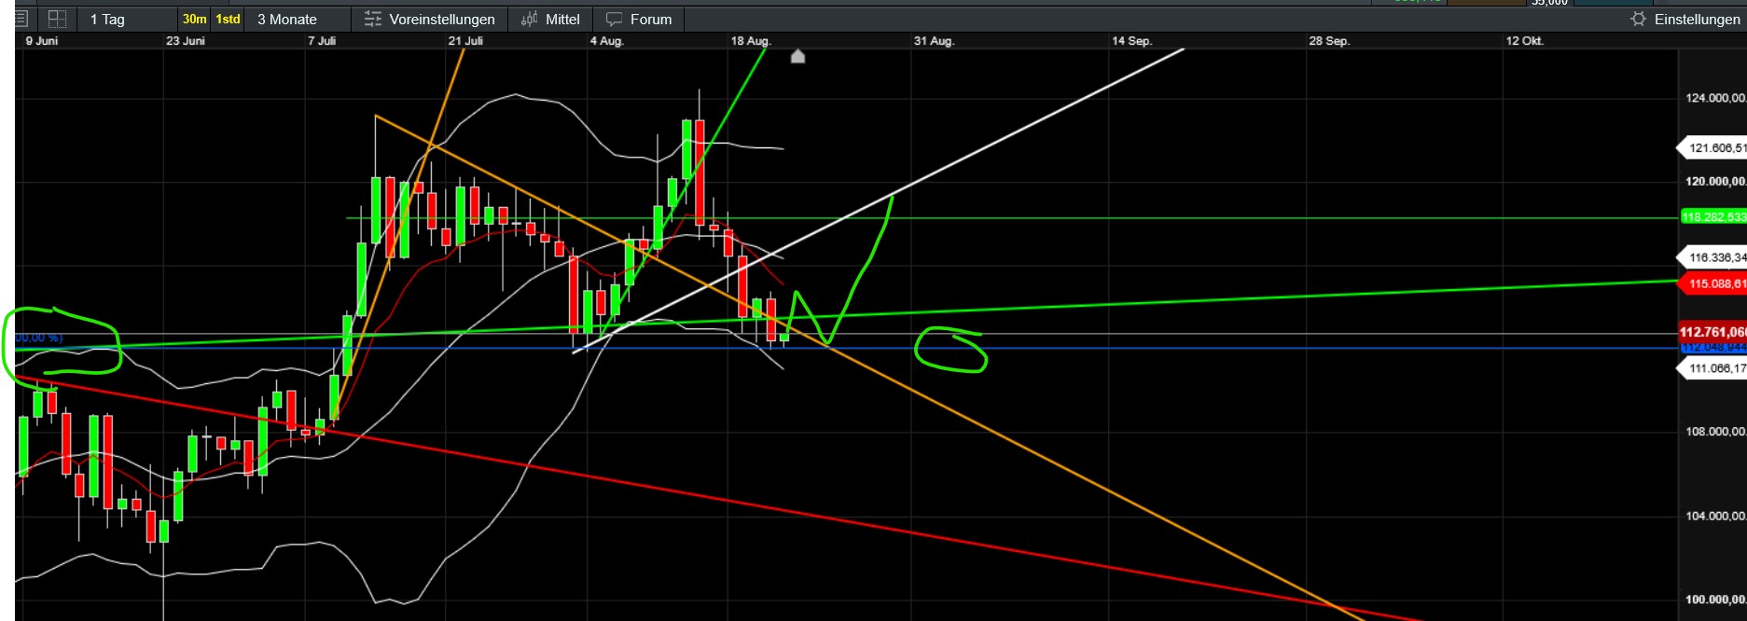The width and height of the screenshot is (1747, 621).
Task: Click the 120.000,00 price axis value
Action: (1715, 182)
